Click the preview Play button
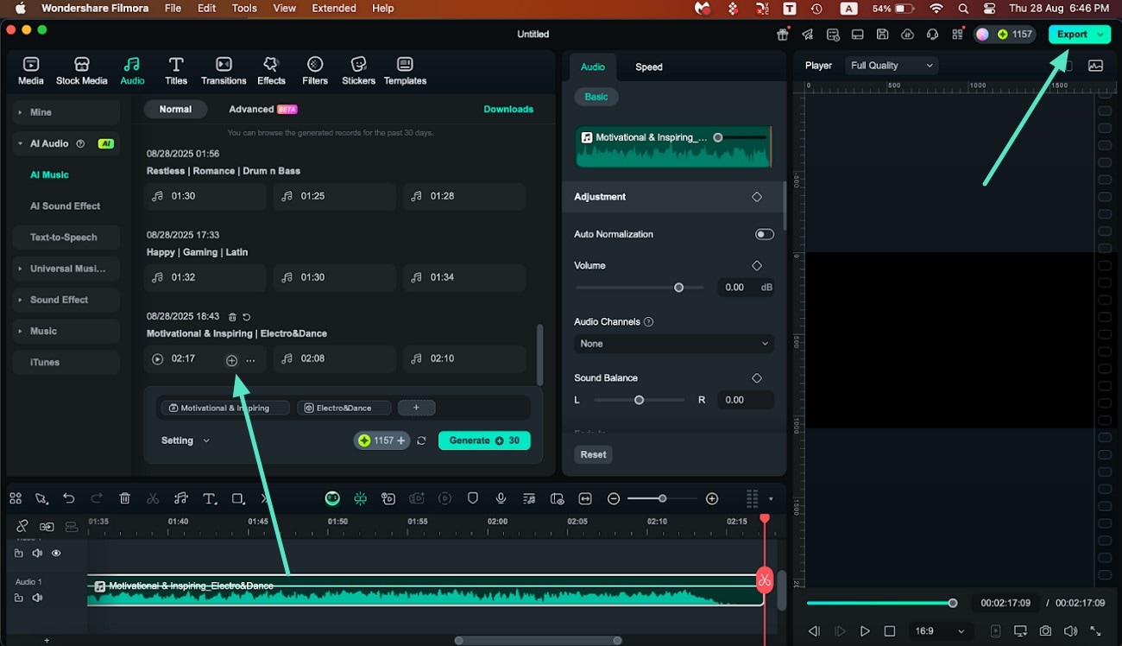 (865, 631)
